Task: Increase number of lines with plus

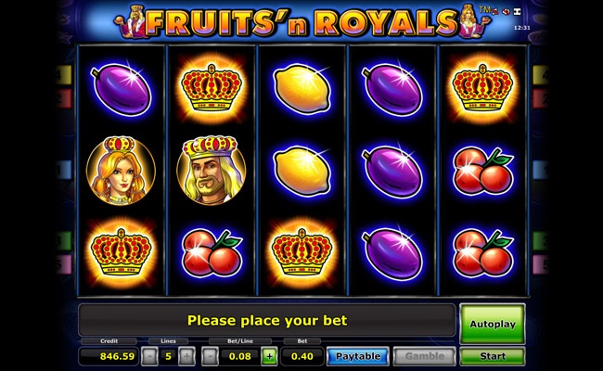Action: [x=186, y=356]
